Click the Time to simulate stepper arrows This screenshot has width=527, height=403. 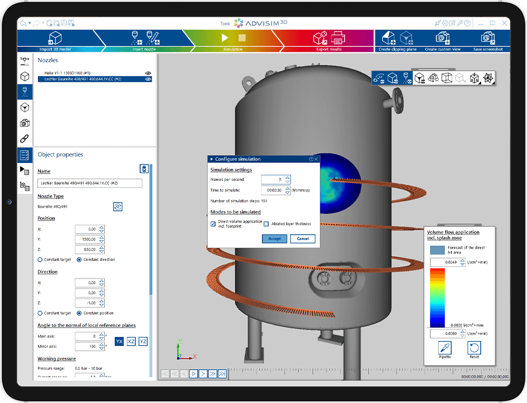(x=288, y=190)
